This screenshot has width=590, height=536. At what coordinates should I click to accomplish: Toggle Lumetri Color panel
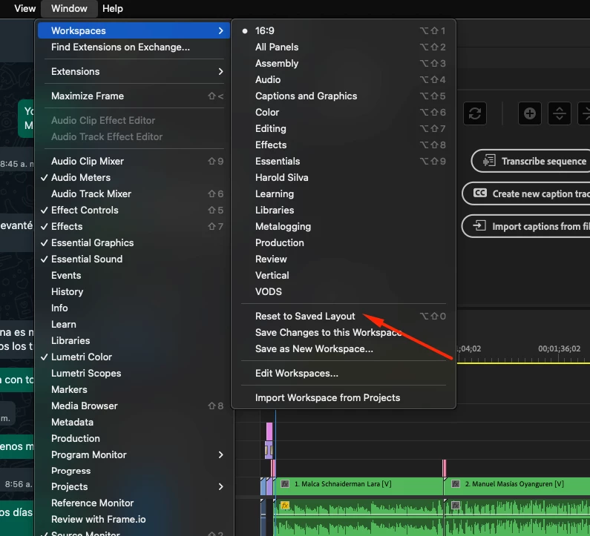coord(134,357)
